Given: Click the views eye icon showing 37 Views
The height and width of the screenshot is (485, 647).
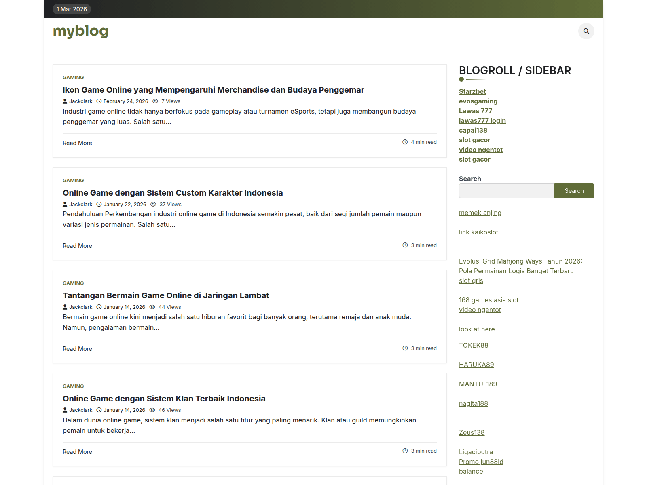Looking at the screenshot, I should (x=153, y=204).
